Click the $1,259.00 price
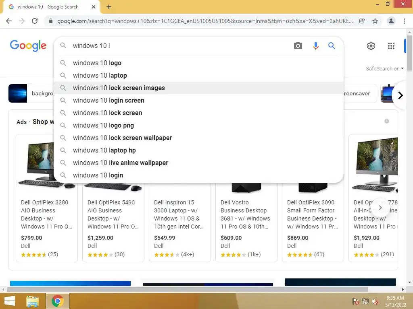Image resolution: width=413 pixels, height=309 pixels. click(100, 238)
